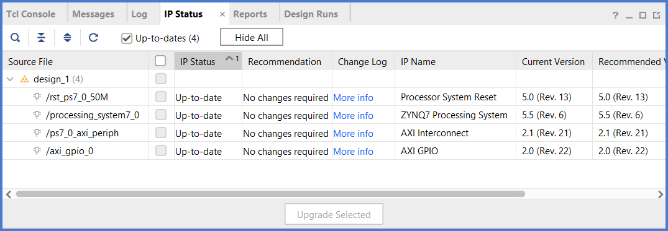Switch to the Design Runs tab
The image size is (668, 231).
pyautogui.click(x=311, y=14)
